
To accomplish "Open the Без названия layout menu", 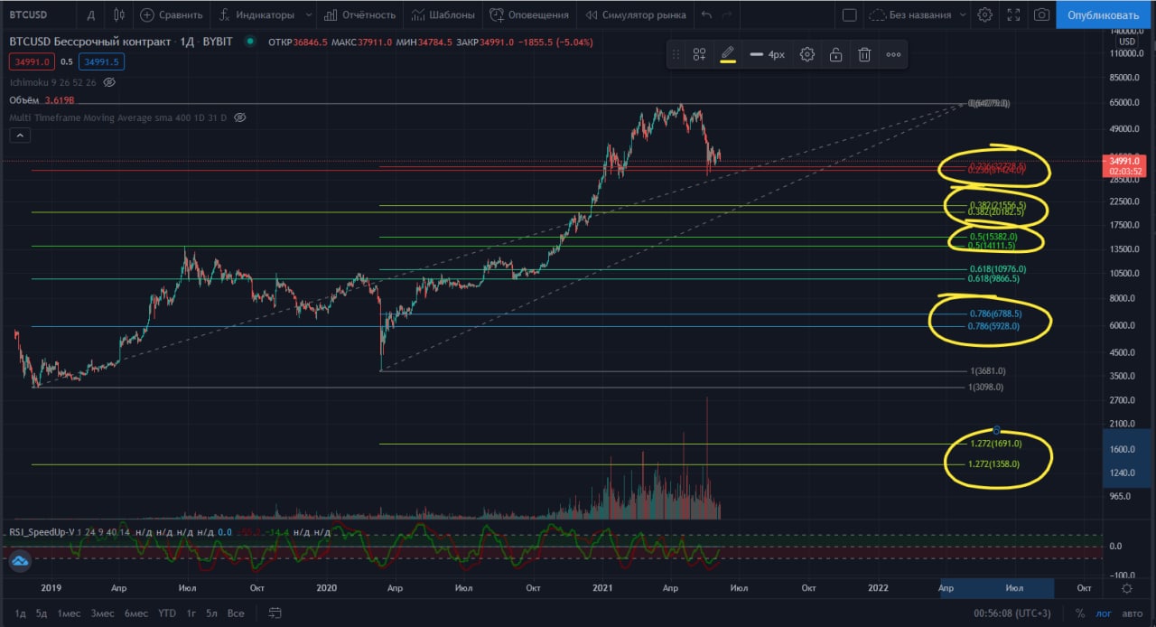I will click(918, 14).
